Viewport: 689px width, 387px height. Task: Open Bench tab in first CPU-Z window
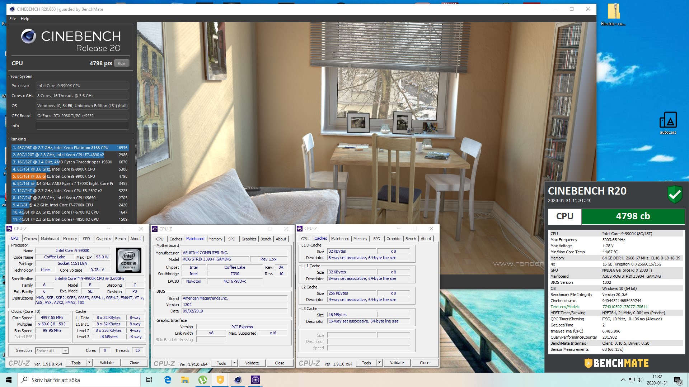tap(121, 239)
